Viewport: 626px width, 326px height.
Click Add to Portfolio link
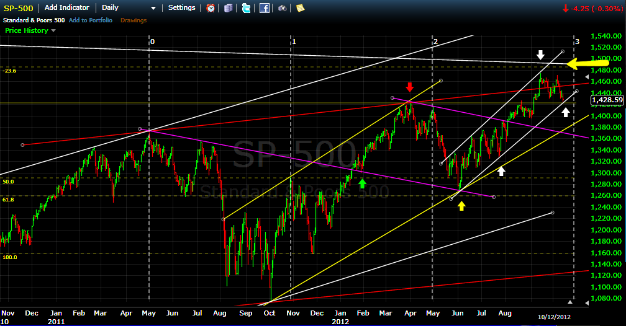[91, 20]
